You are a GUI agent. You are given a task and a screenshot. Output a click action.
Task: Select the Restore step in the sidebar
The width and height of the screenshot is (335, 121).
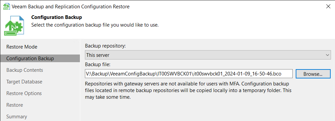(x=15, y=105)
